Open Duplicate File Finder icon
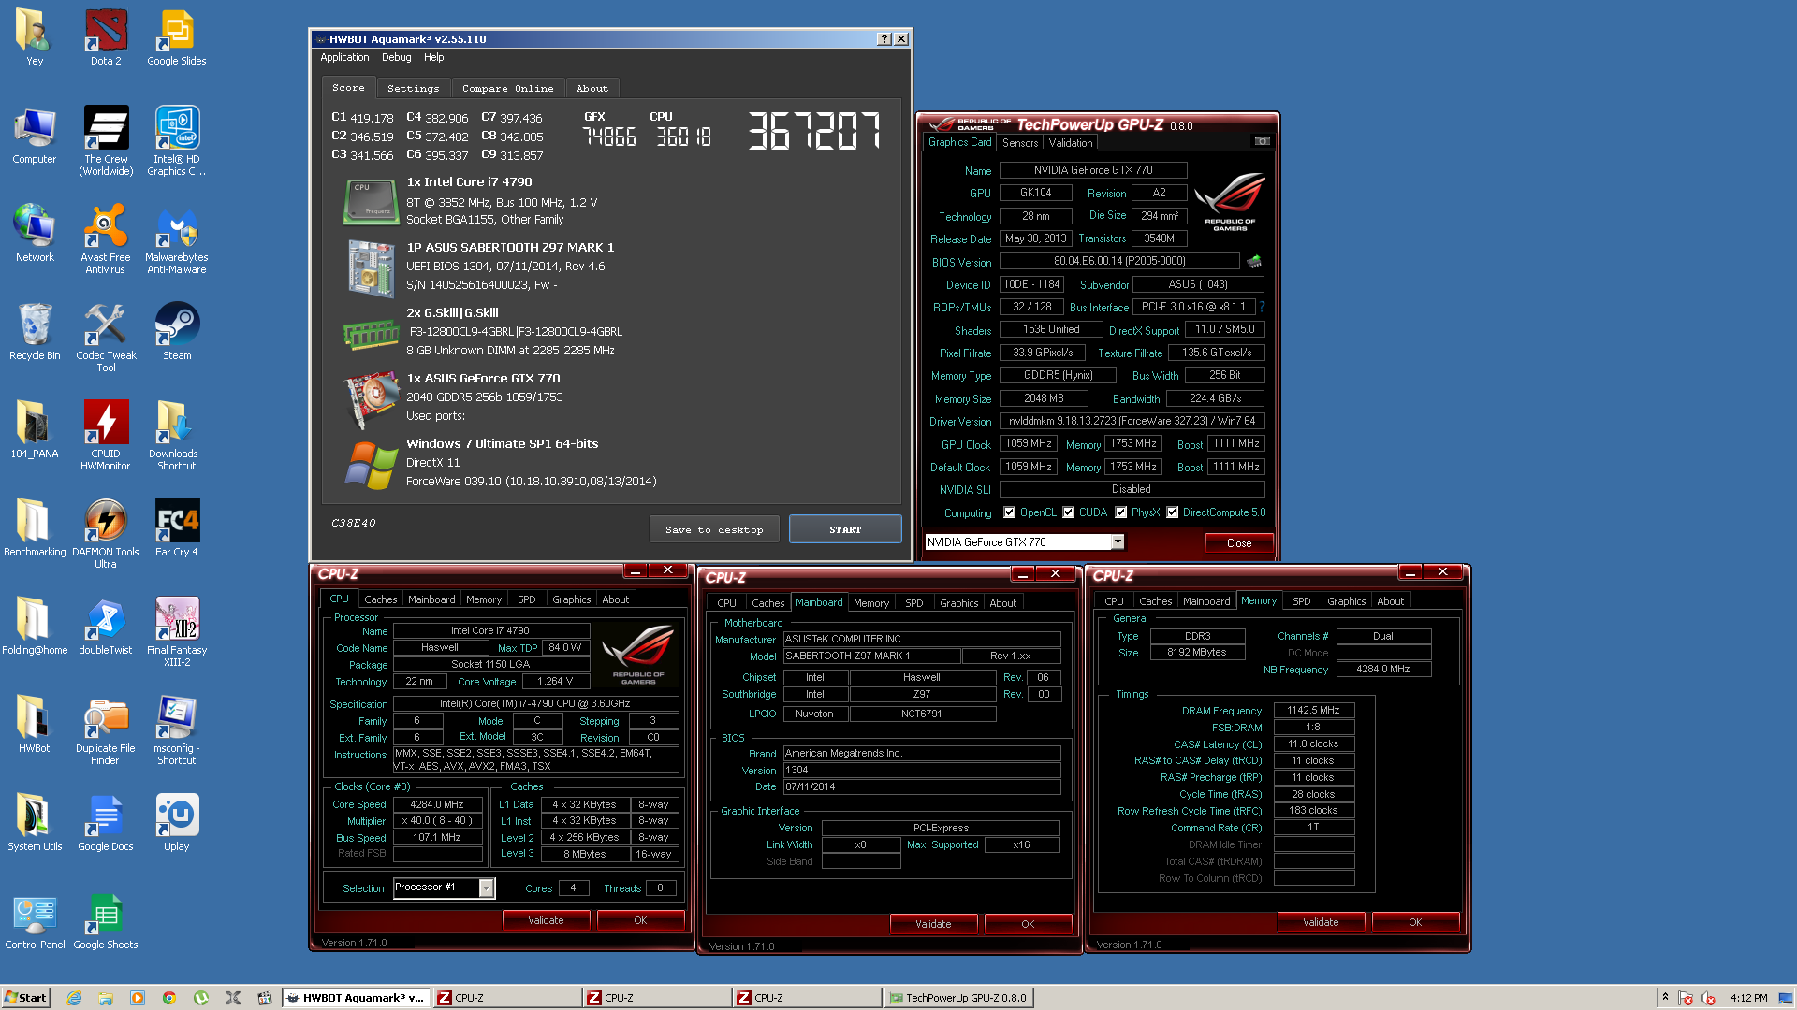Screen dimensions: 1797x1010 tap(106, 729)
